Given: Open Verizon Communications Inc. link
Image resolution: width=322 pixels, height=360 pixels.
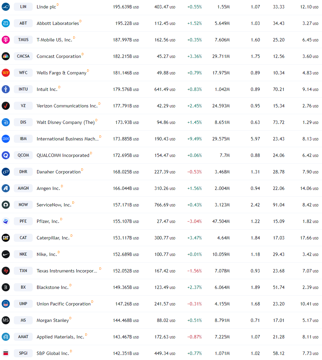Looking at the screenshot, I should pos(67,106).
